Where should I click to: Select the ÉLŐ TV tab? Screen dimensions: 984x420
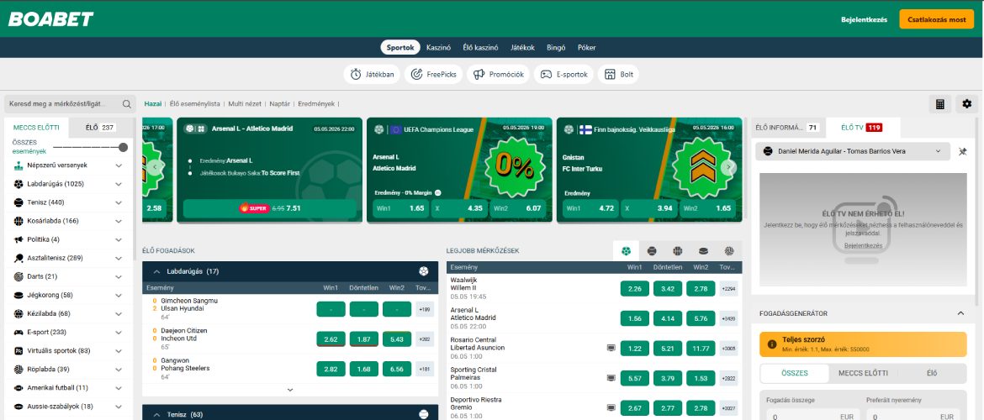pyautogui.click(x=863, y=127)
